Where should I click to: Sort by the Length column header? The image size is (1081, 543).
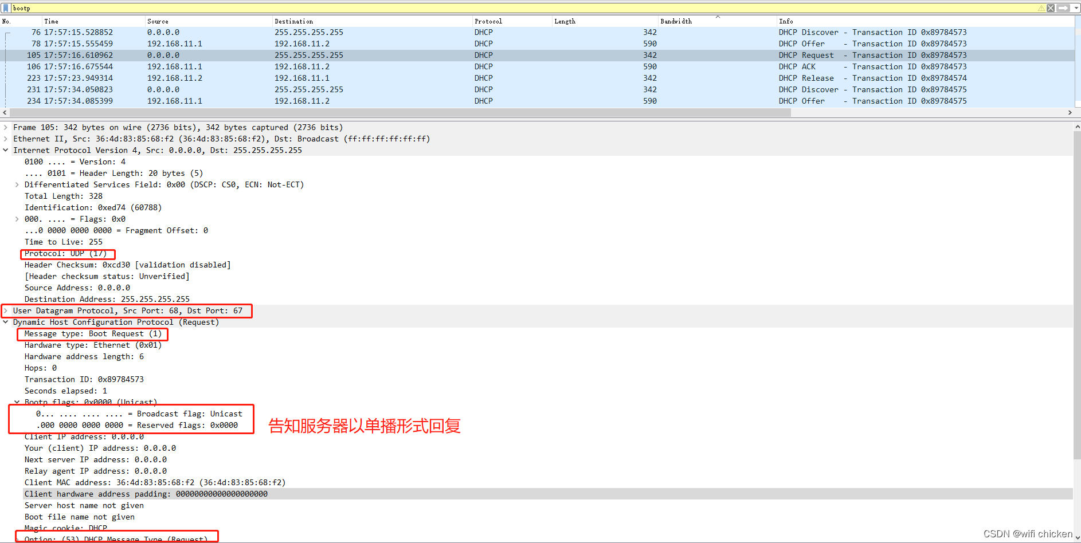pyautogui.click(x=605, y=21)
